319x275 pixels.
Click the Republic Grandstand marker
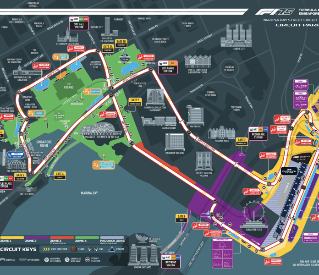268,155
